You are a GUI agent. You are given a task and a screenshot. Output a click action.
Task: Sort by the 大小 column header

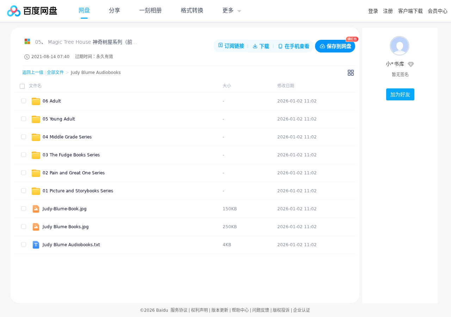coord(227,86)
